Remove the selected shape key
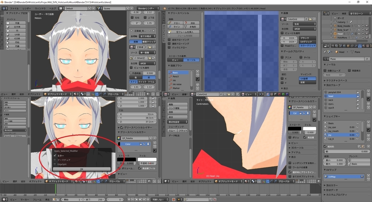Image resolution: width=372 pixels, height=202 pixels. tap(368, 126)
